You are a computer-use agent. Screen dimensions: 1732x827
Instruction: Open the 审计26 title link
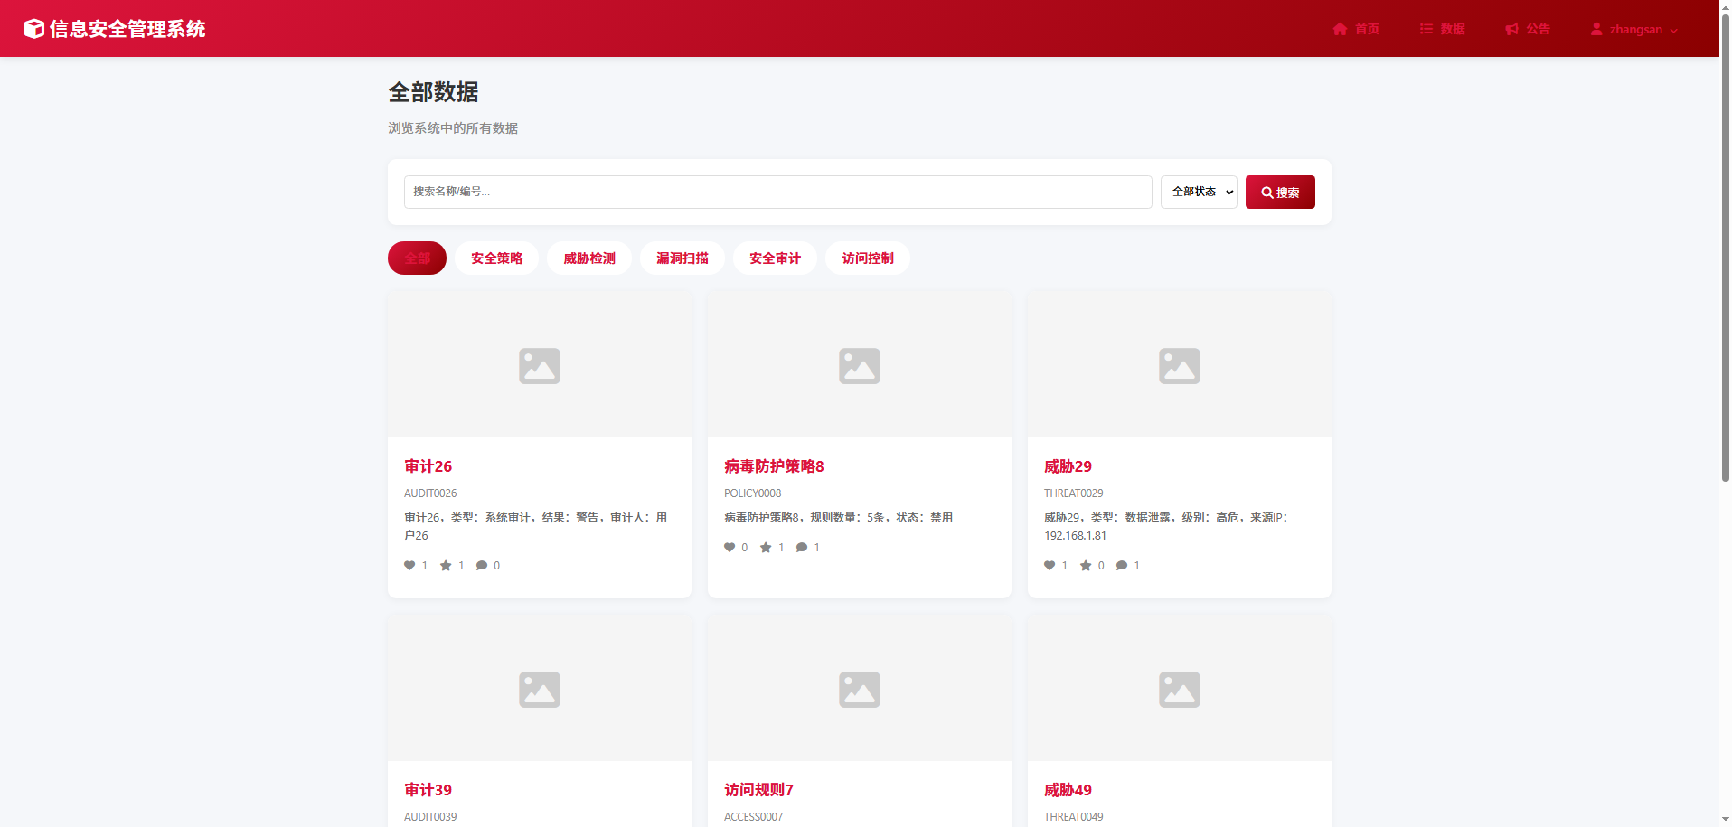428,466
